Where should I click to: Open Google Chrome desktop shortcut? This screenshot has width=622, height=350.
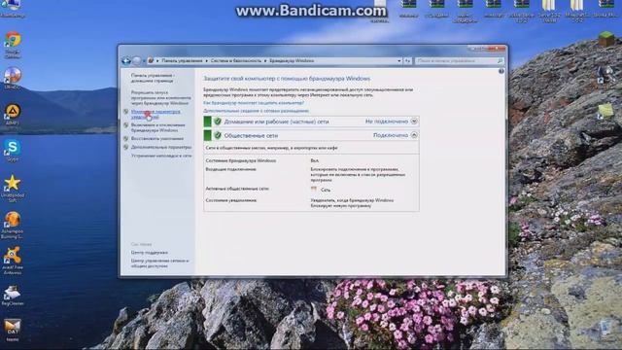(x=13, y=41)
